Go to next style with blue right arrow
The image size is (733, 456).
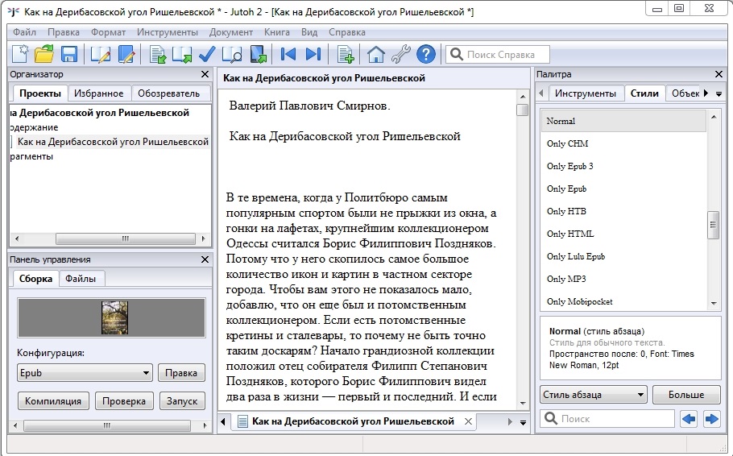[711, 419]
